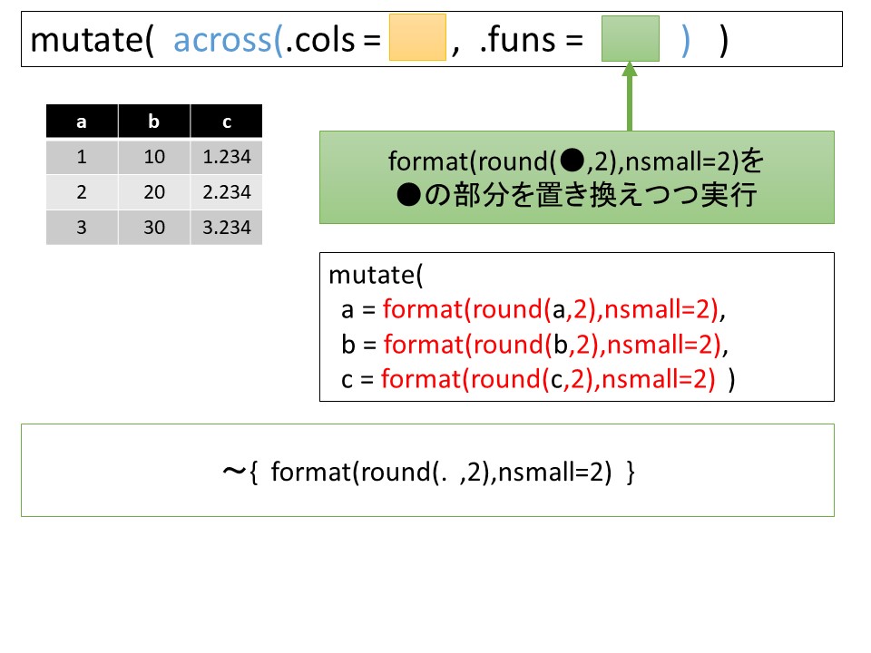Click the table cell with value 30

pos(154,227)
